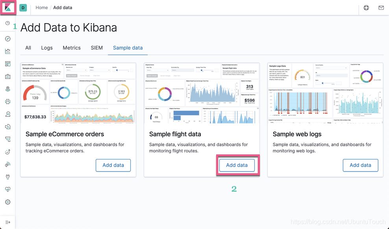Click text about tracking eCommerce orders
389x229 pixels.
[75, 148]
